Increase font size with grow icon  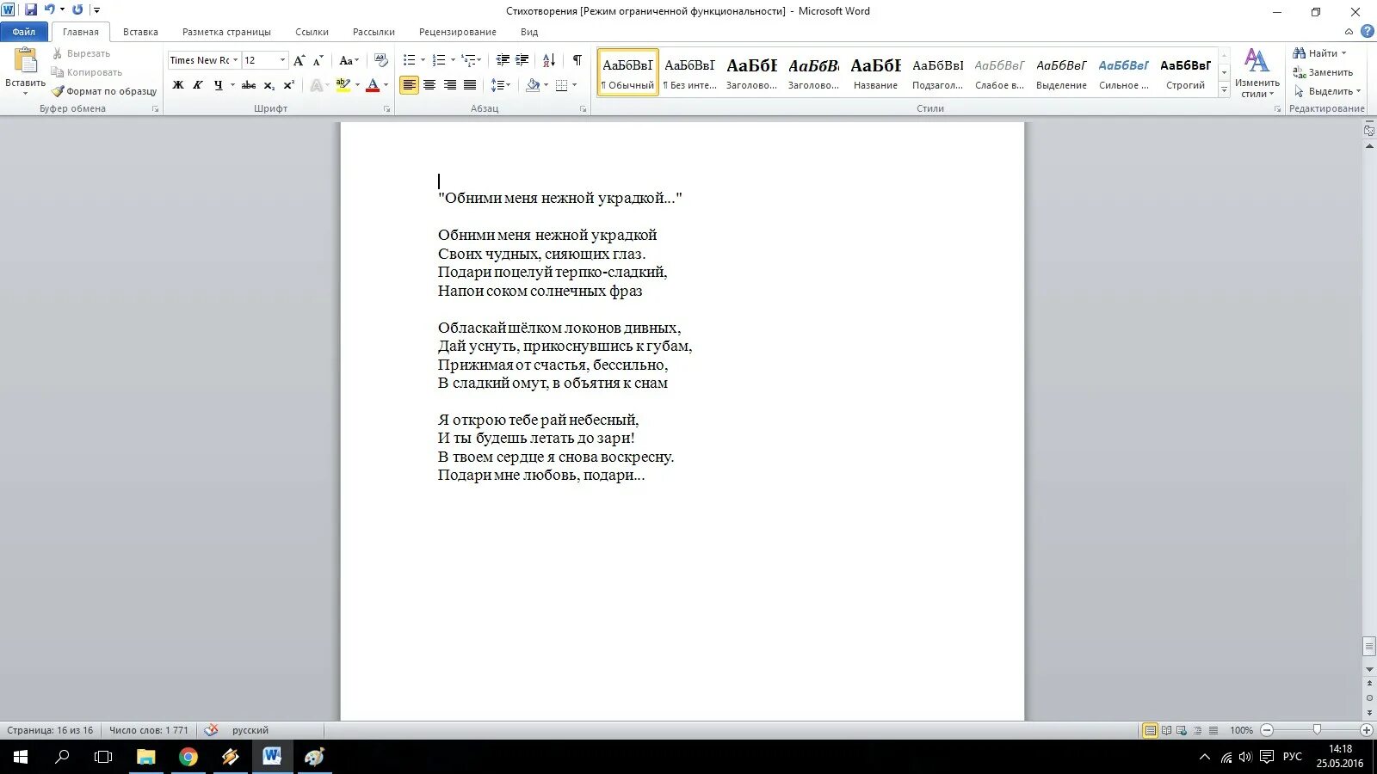tap(299, 60)
